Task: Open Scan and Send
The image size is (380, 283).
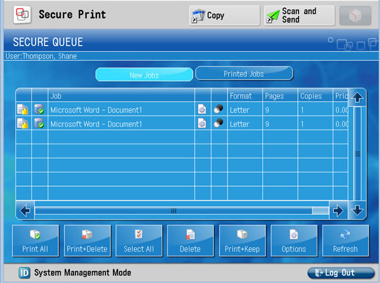Action: [x=299, y=15]
